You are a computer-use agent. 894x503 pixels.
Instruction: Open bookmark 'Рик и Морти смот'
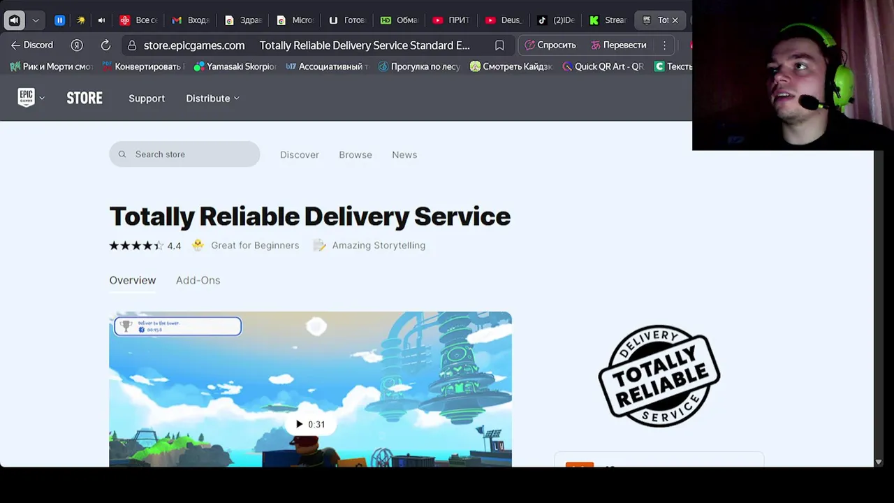tap(50, 66)
